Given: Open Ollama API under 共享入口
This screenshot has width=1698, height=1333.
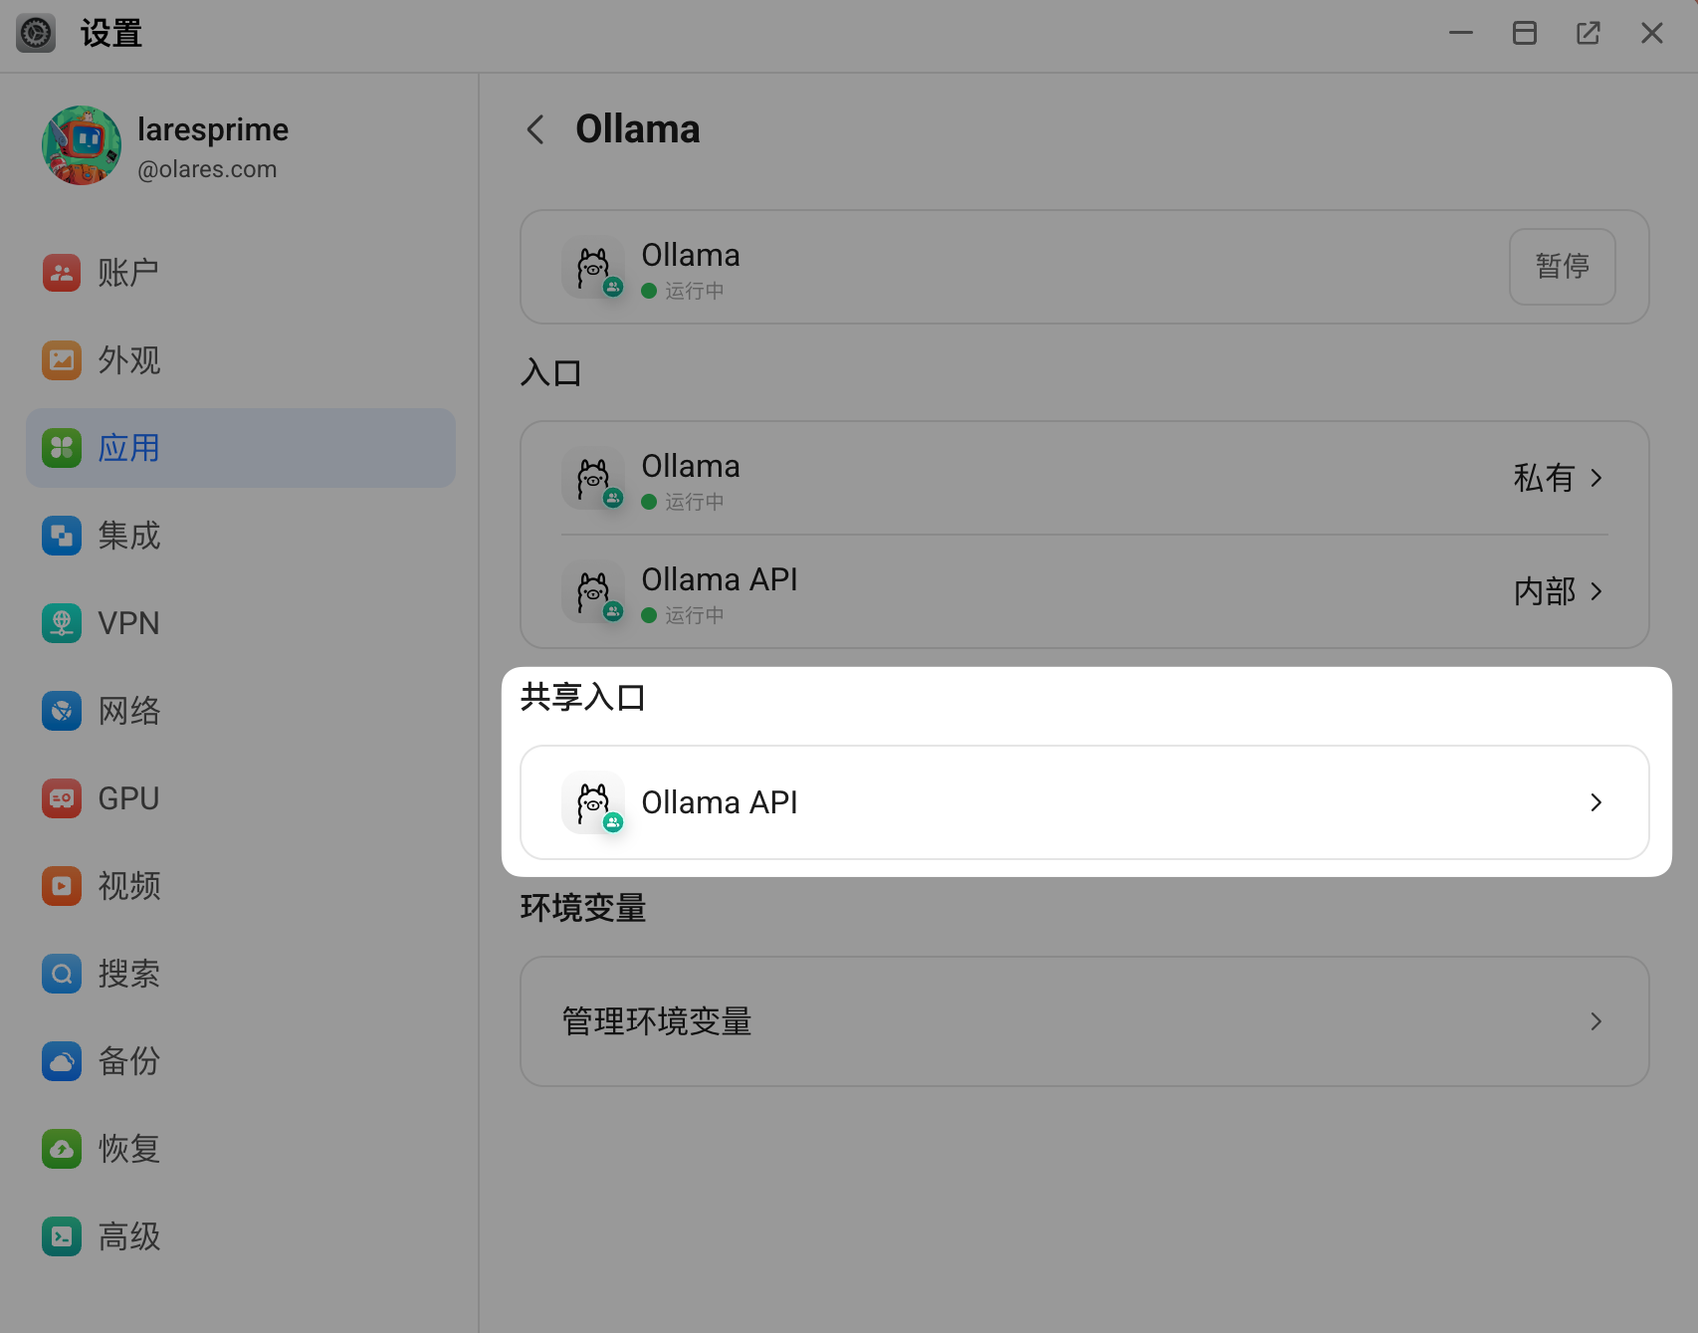Looking at the screenshot, I should tap(1085, 802).
